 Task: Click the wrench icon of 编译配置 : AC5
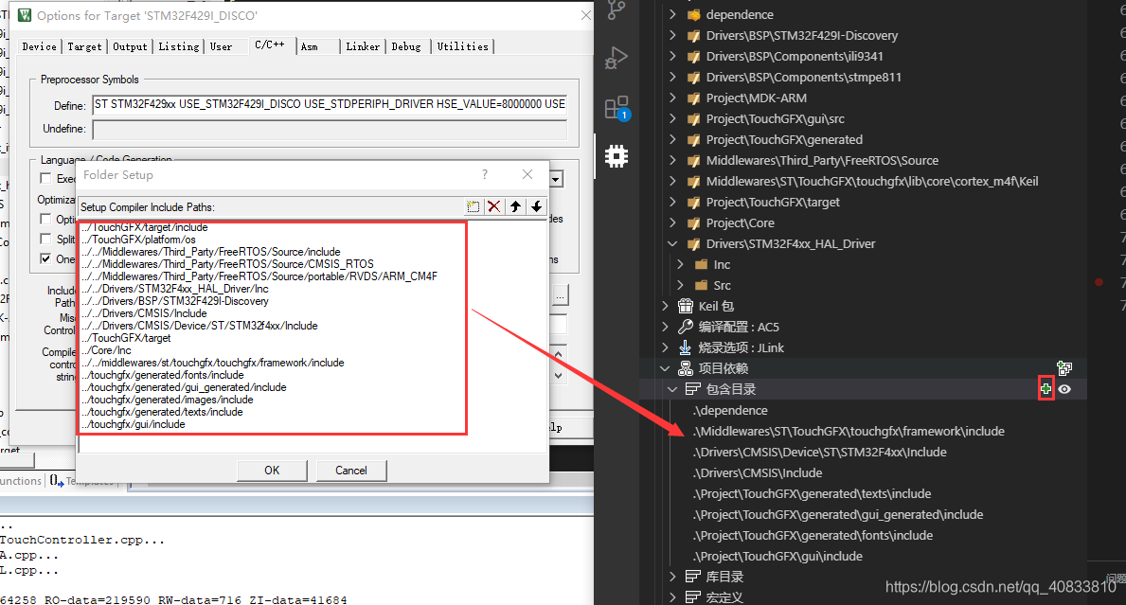click(x=686, y=327)
